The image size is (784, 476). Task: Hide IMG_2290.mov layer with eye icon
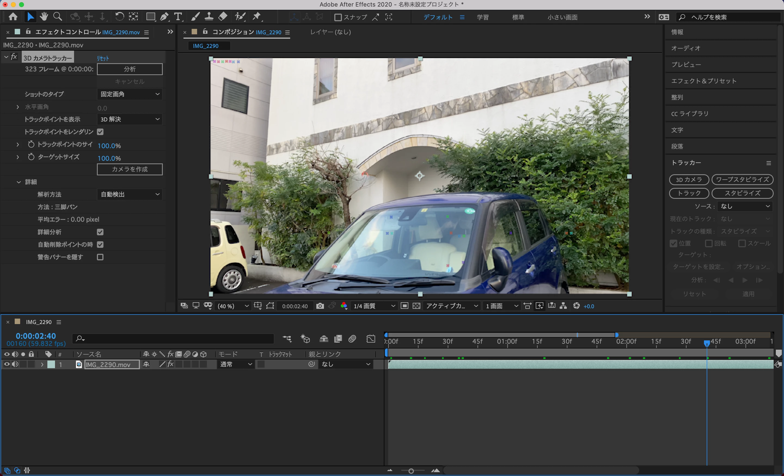(x=7, y=364)
